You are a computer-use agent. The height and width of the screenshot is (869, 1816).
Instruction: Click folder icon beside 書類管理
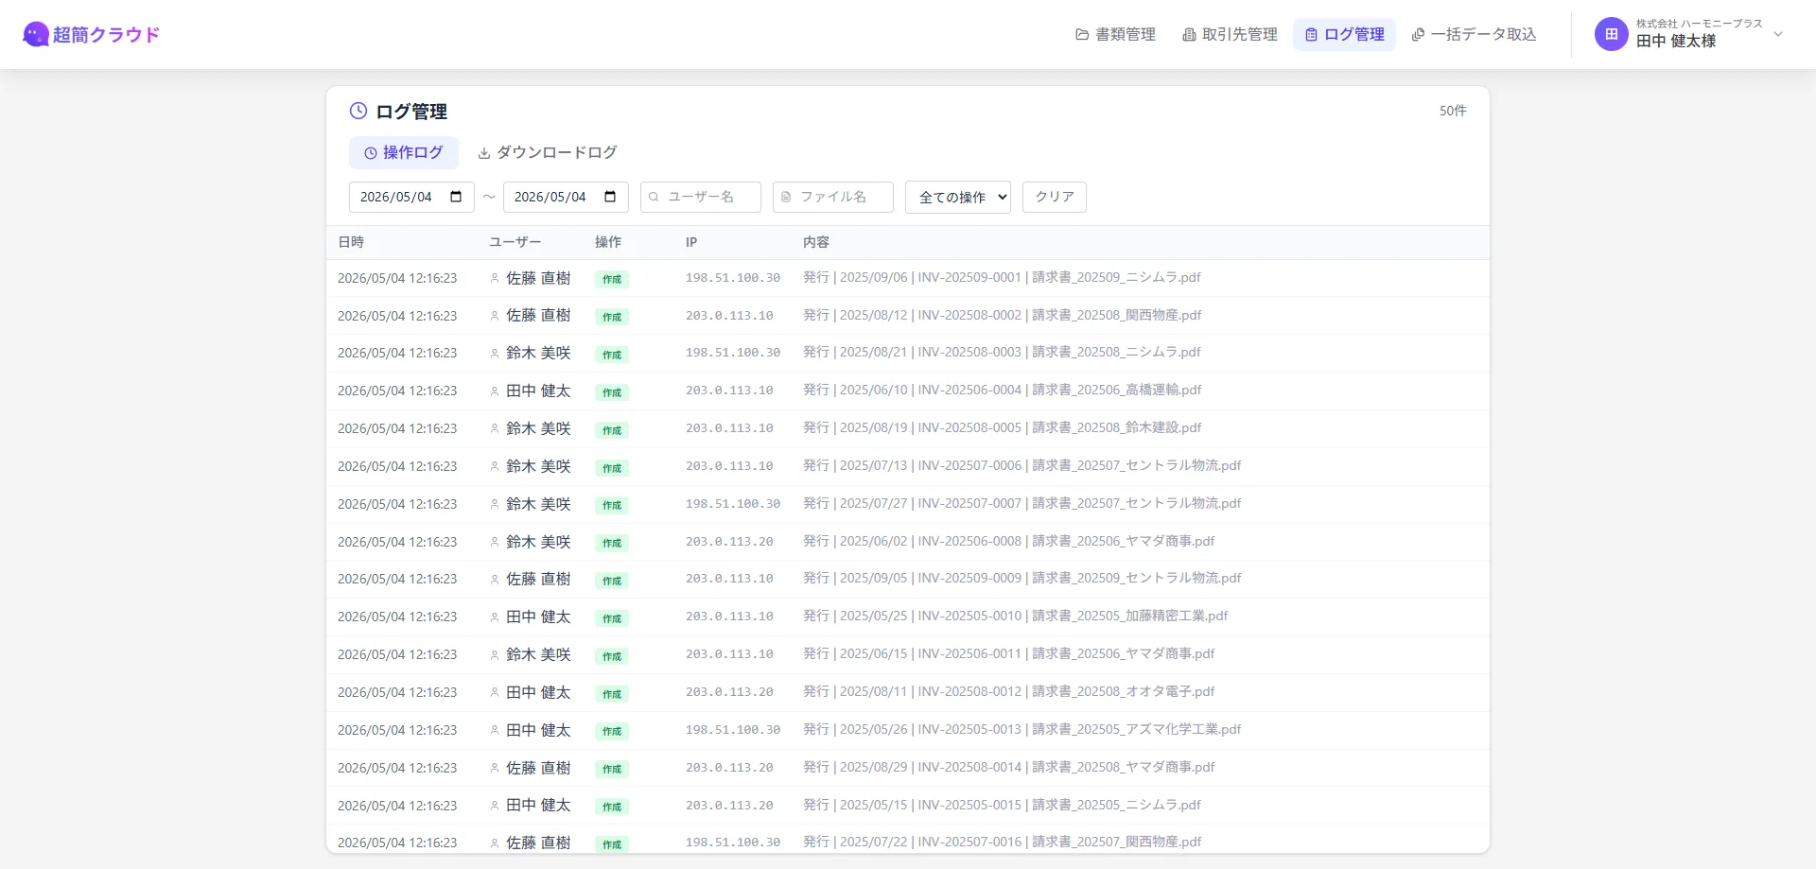click(1082, 35)
